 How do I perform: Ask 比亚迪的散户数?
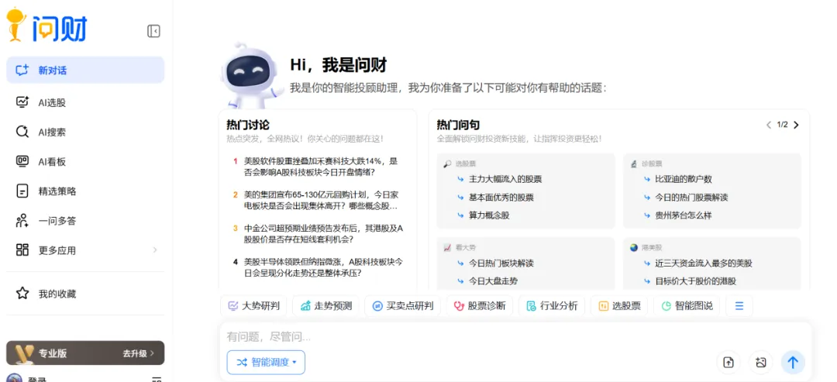684,179
